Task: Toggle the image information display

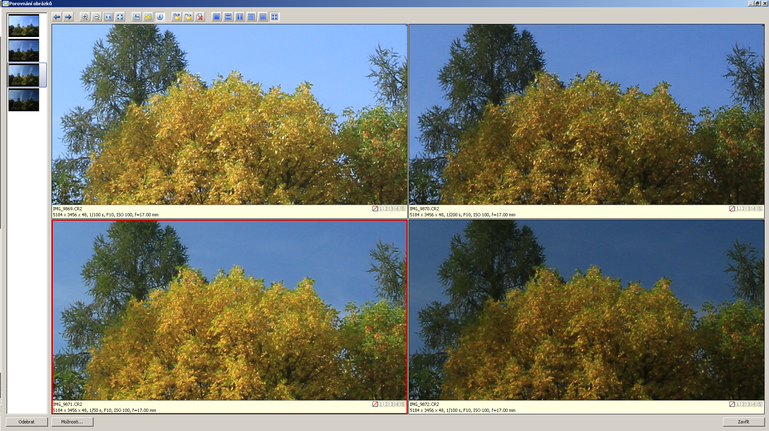Action: pos(160,17)
